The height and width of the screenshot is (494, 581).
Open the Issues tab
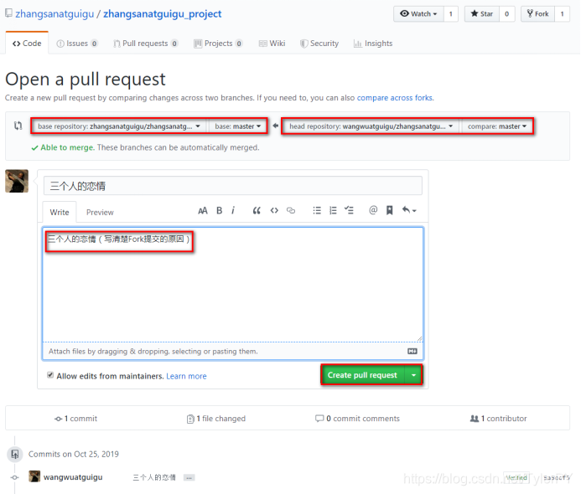[x=77, y=44]
